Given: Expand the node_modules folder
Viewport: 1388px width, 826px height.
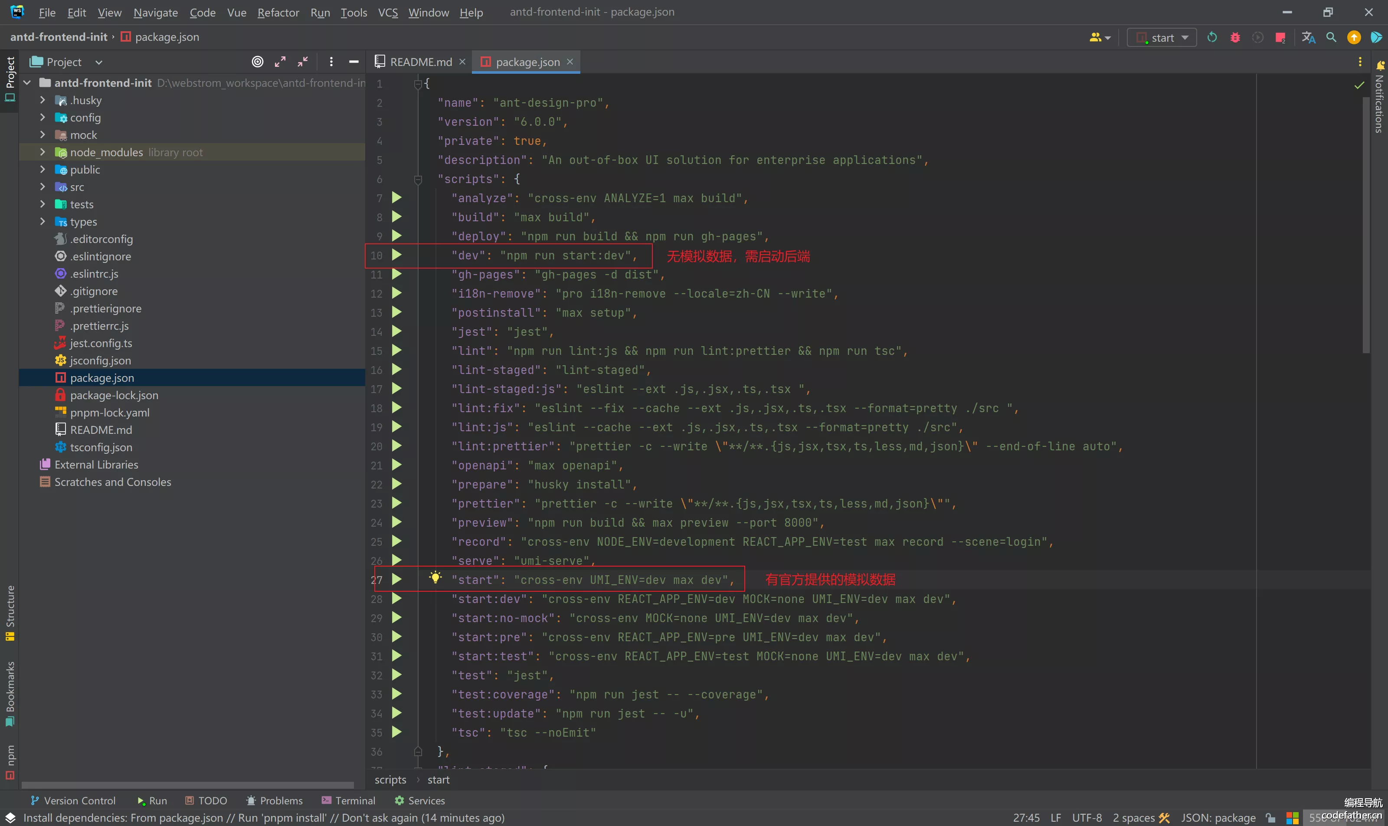Looking at the screenshot, I should click(x=43, y=152).
